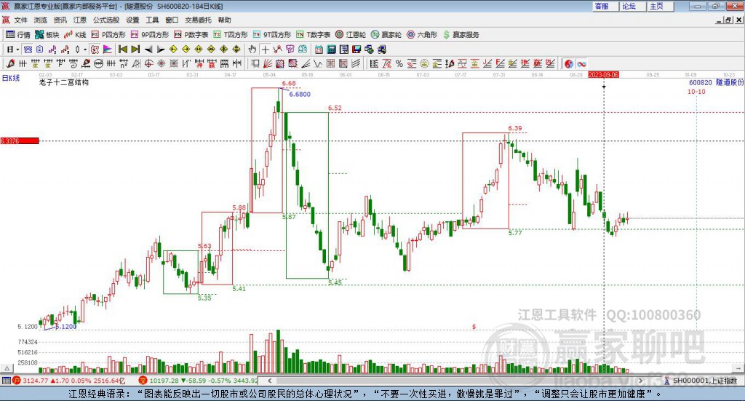
Task: Click the 隧道股份 stock name
Action: pos(729,82)
